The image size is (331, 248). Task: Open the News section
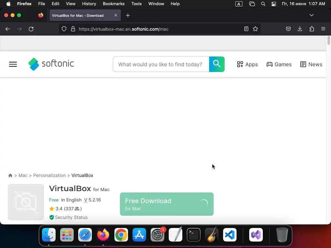[x=311, y=64]
